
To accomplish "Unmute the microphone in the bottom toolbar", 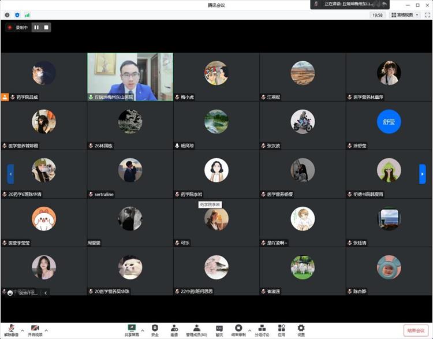I will pyautogui.click(x=12, y=330).
